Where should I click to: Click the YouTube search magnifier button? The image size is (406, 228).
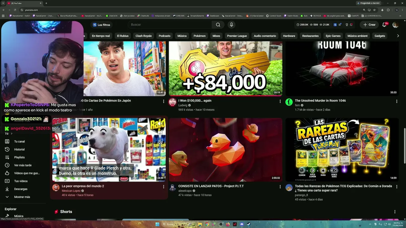click(x=218, y=25)
